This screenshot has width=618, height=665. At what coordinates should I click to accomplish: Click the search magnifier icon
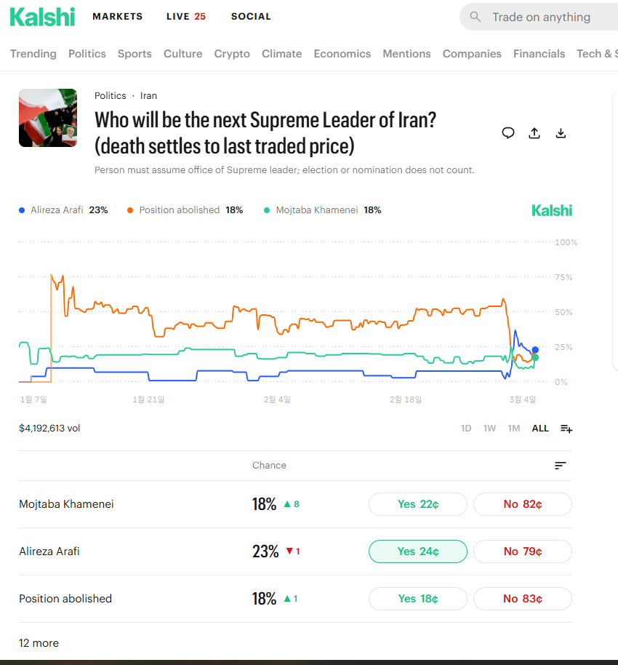click(475, 17)
